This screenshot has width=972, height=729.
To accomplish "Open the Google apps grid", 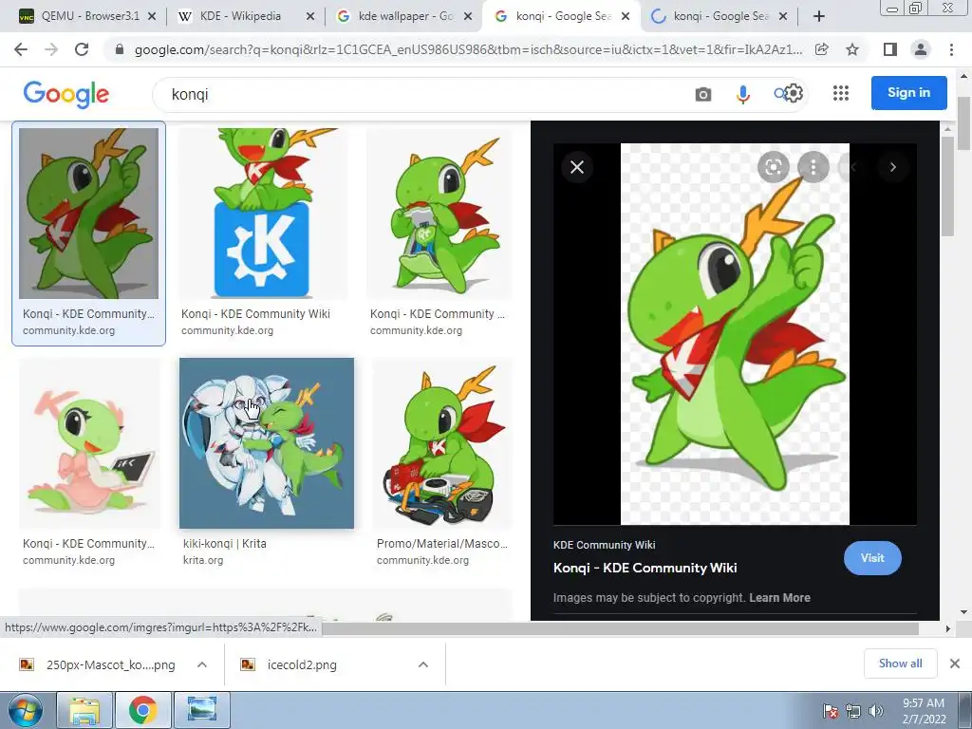I will [841, 93].
